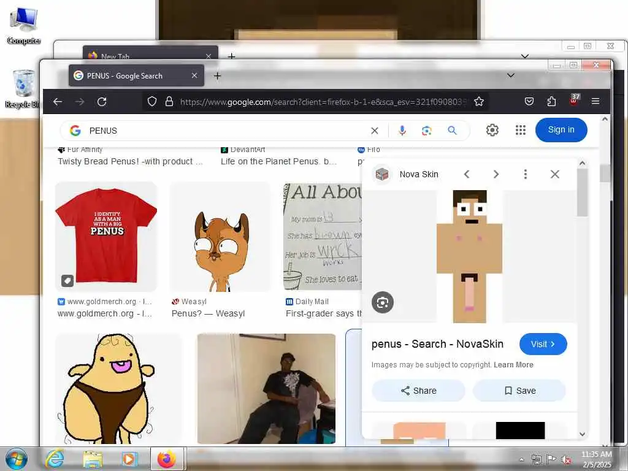Open the Life on the Planet result caption
Screen dimensions: 628x471
click(x=279, y=161)
